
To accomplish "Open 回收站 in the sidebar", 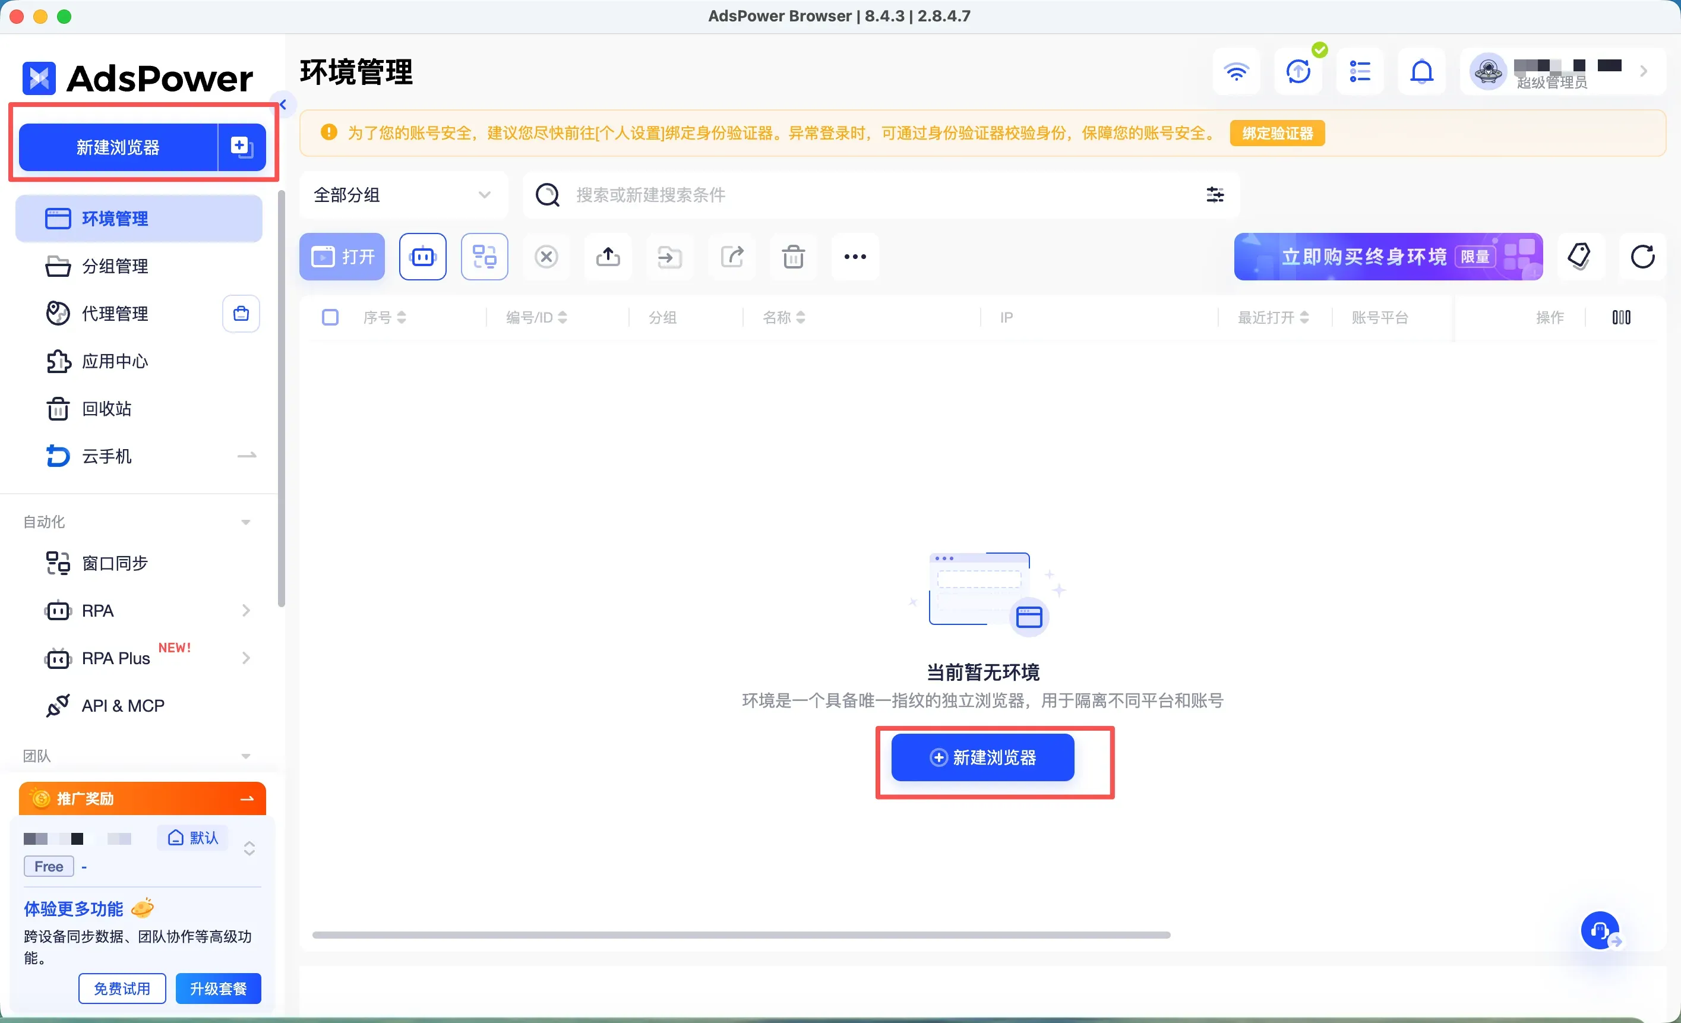I will pos(138,409).
